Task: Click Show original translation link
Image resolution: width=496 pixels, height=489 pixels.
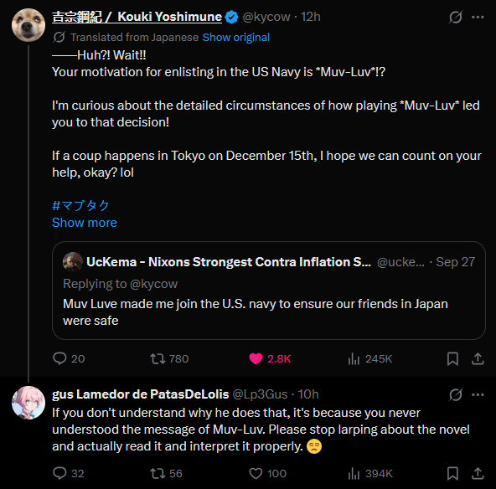Action: [x=236, y=38]
